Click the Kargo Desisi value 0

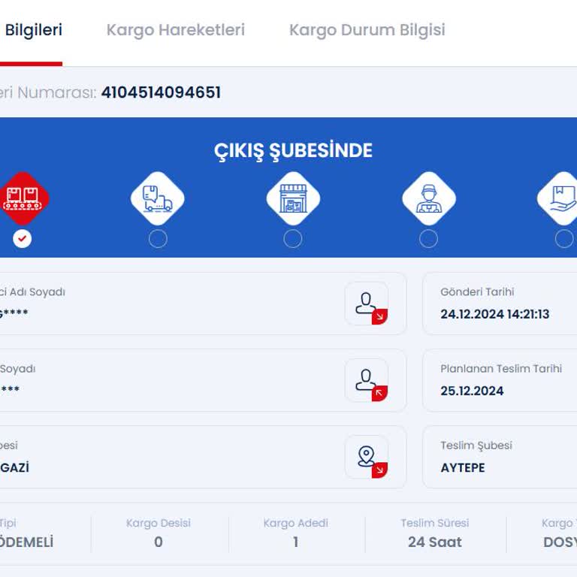pos(159,542)
